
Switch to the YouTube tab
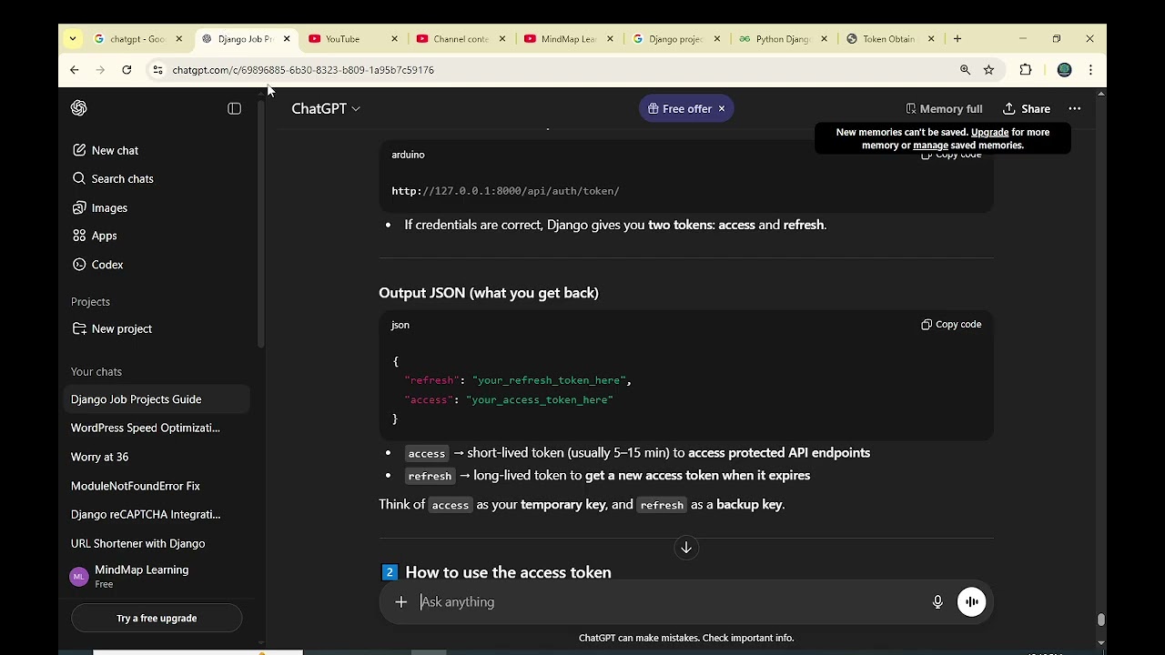tap(342, 39)
